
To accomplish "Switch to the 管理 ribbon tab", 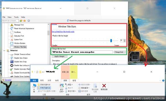I will [74, 81].
